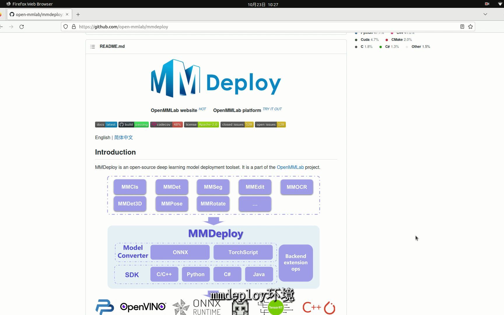Click the license Apache-2.0 badge
The image size is (504, 315).
coord(201,125)
